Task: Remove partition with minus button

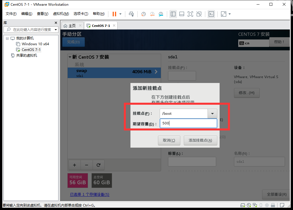Action: (87, 165)
